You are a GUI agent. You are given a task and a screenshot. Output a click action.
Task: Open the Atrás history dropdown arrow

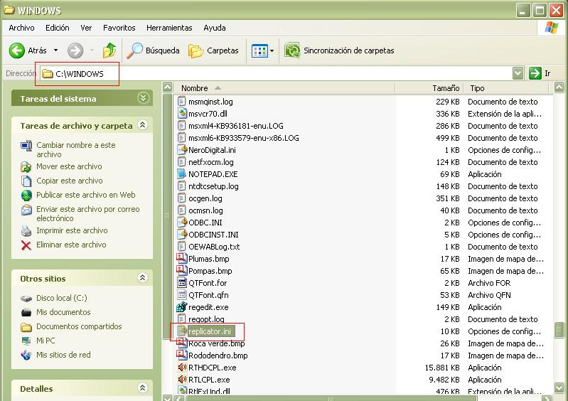click(x=55, y=50)
